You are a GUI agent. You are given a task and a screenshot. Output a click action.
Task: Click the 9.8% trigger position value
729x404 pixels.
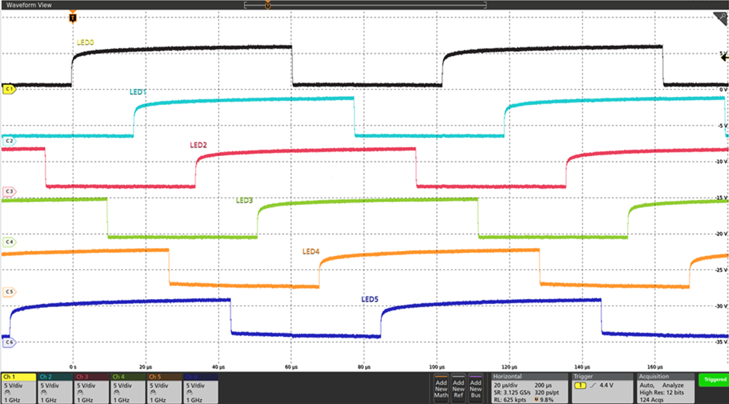coord(547,400)
